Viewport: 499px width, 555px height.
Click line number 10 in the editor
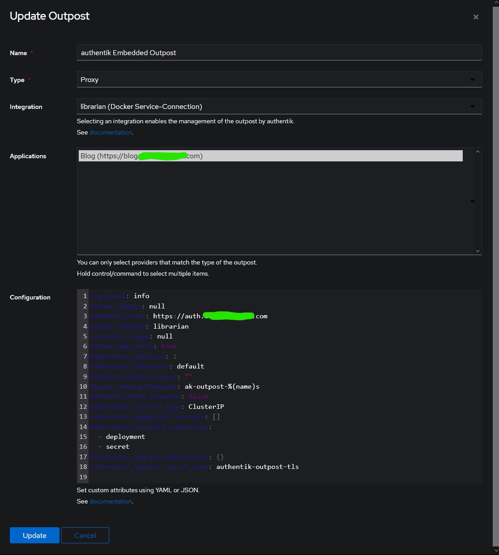83,386
